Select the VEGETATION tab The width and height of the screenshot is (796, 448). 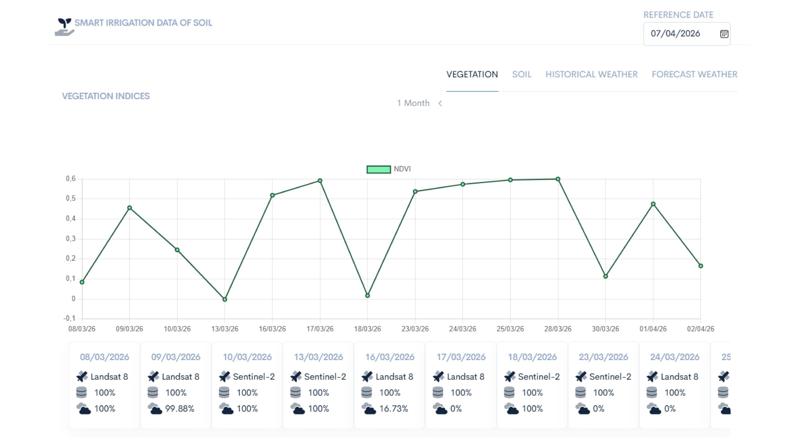472,74
